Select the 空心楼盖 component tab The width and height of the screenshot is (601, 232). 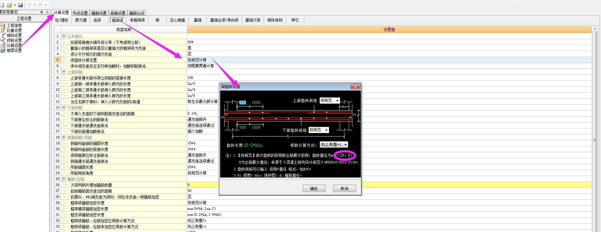178,20
